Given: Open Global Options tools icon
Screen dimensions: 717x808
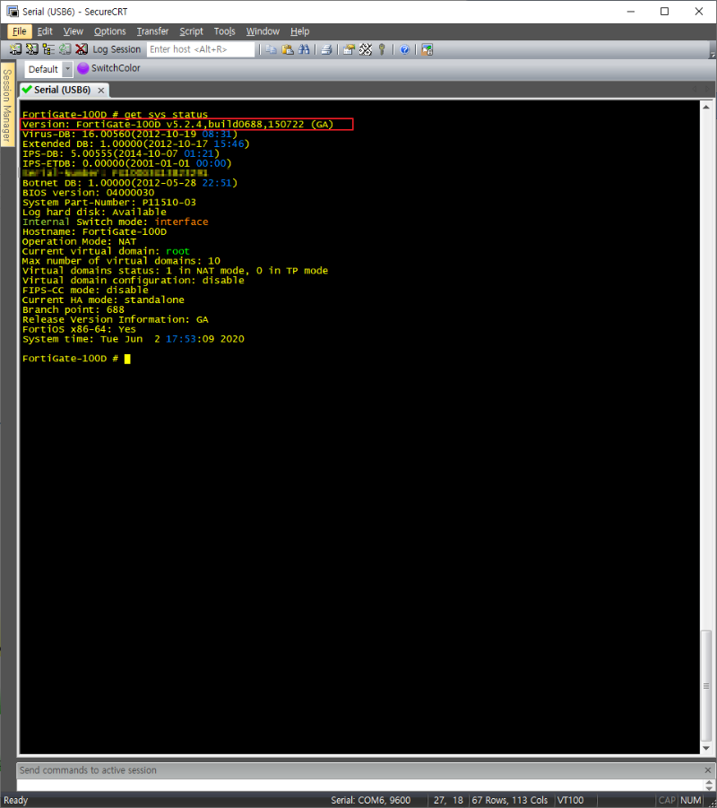Looking at the screenshot, I should pos(365,49).
